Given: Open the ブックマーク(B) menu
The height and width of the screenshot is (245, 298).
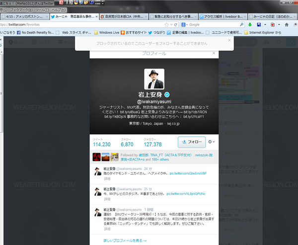Looking at the screenshot, I should pyautogui.click(x=21, y=10).
